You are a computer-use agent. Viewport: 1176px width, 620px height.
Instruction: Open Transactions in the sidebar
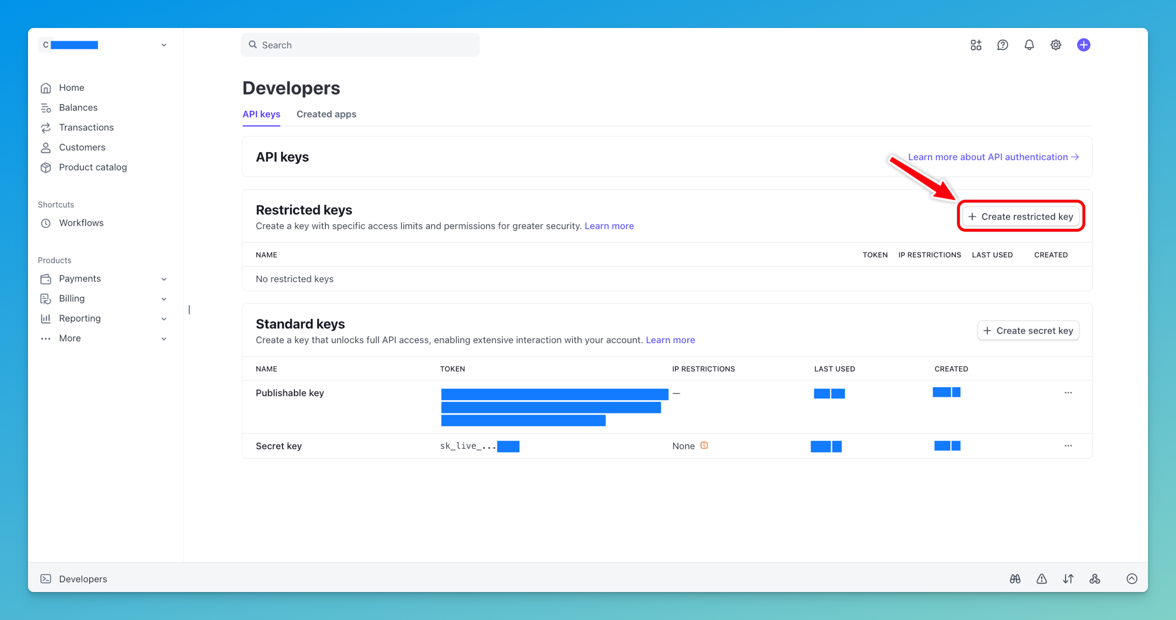click(x=86, y=128)
